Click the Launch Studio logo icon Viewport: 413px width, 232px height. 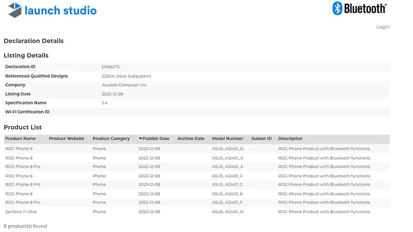pos(14,9)
